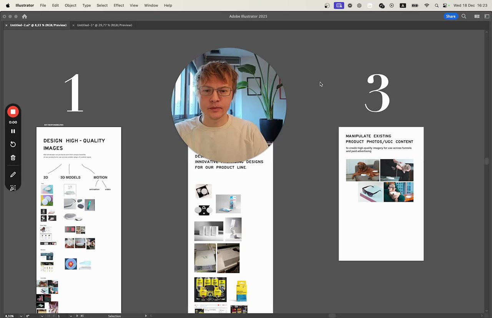The height and width of the screenshot is (318, 492).
Task: Open the Select menu
Action: pyautogui.click(x=102, y=5)
